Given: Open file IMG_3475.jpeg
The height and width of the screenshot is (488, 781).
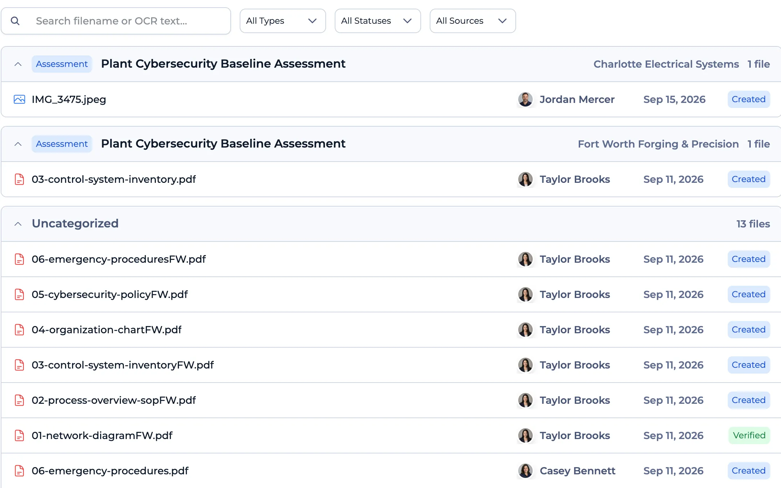Looking at the screenshot, I should (x=69, y=99).
